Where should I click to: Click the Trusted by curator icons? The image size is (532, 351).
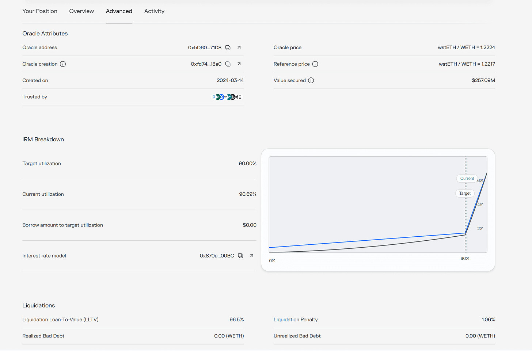(227, 97)
